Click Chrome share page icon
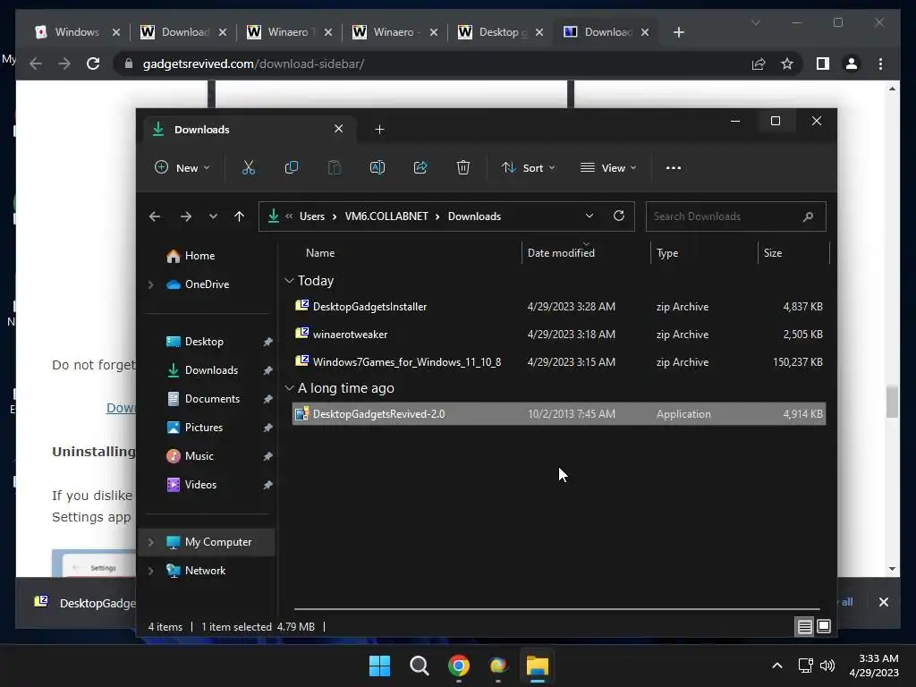This screenshot has height=687, width=916. (759, 64)
